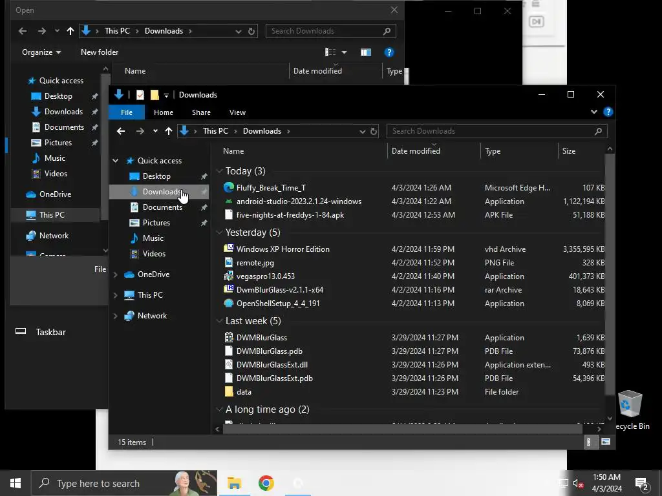Click the Properties quick access toolbar icon
This screenshot has height=496, width=662.
[x=140, y=95]
